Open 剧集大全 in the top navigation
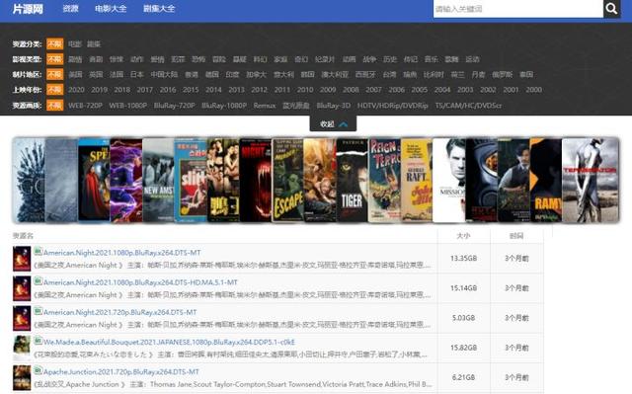Viewport: 632px width, 394px height. pyautogui.click(x=159, y=9)
